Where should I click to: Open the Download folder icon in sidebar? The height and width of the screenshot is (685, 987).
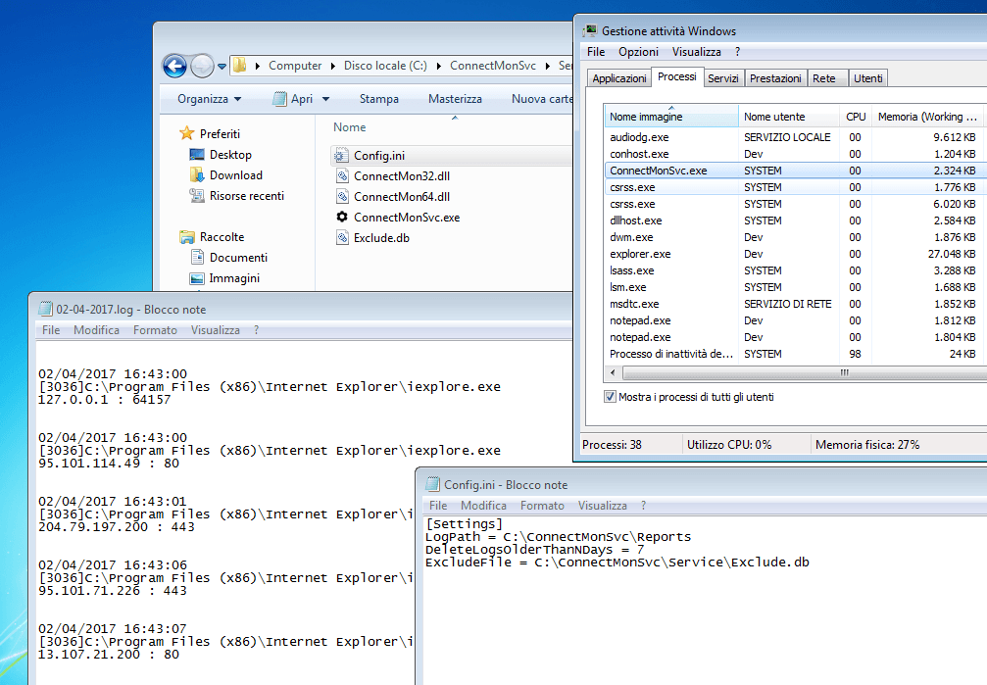coord(197,175)
